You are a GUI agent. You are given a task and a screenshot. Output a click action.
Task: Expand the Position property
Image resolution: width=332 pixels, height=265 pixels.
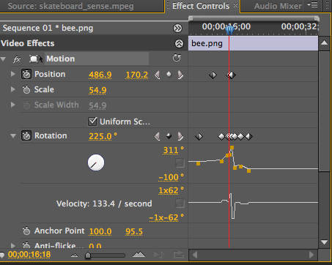click(13, 74)
